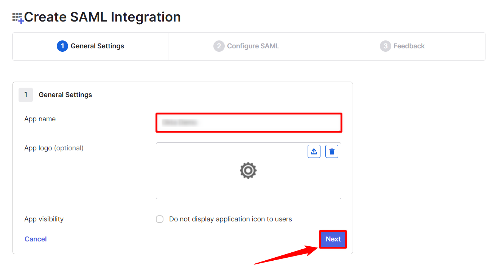The image size is (493, 269).
Task: Click the app integration icon beside the page title
Action: [18, 18]
